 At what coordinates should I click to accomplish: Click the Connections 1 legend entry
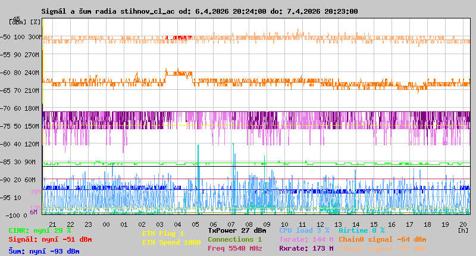tap(234, 239)
